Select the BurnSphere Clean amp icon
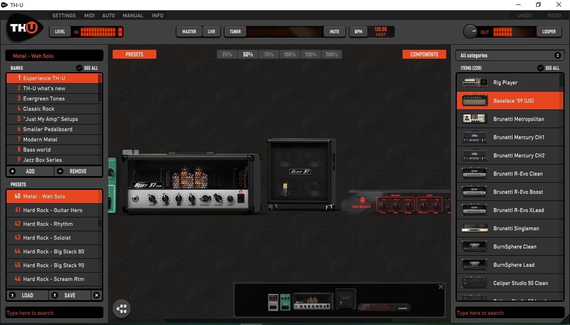 (475, 247)
